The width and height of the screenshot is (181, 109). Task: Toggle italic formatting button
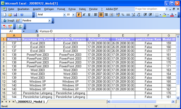[84, 15]
